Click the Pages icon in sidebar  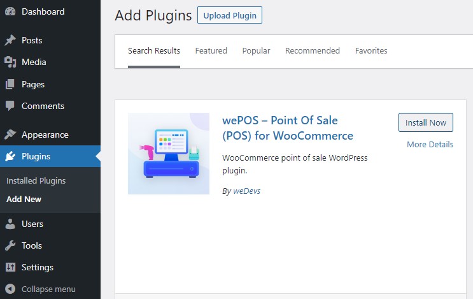tap(10, 84)
